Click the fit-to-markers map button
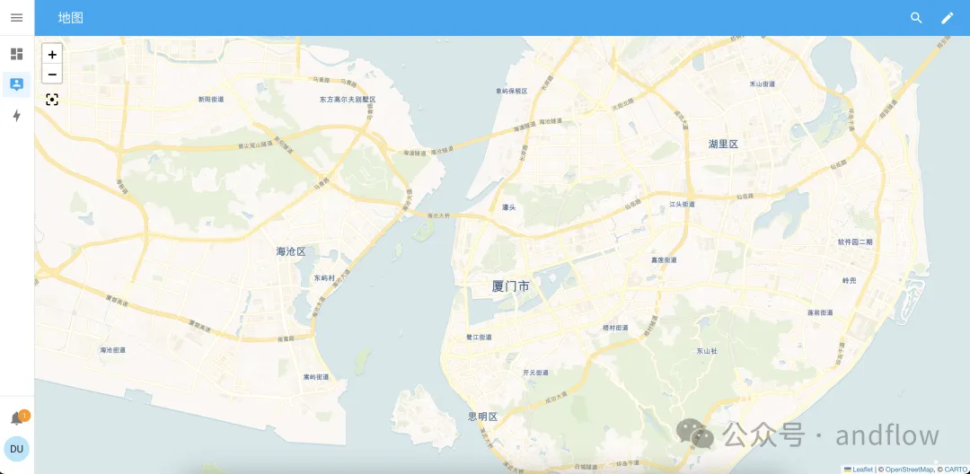 pos(52,100)
